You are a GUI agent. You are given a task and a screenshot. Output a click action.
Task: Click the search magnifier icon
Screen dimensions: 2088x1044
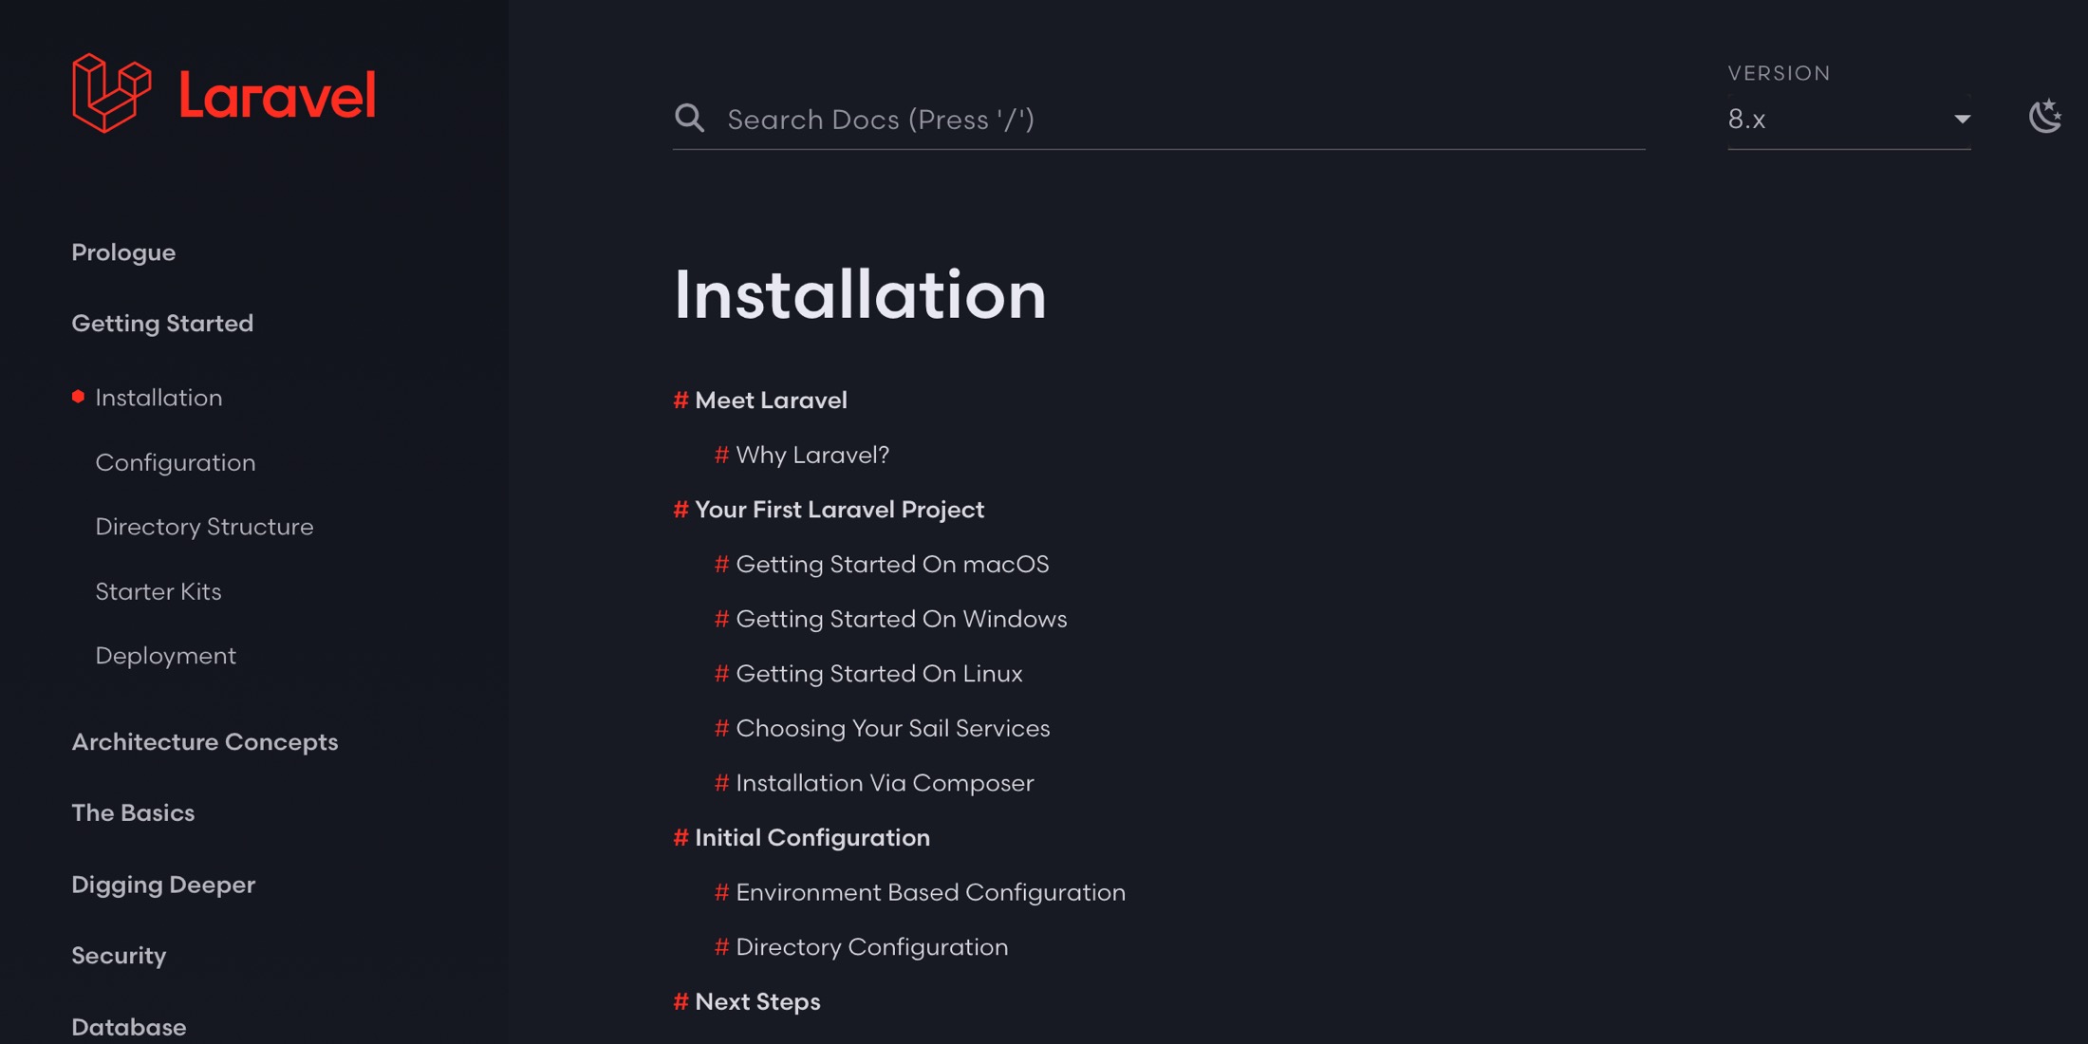(x=690, y=118)
